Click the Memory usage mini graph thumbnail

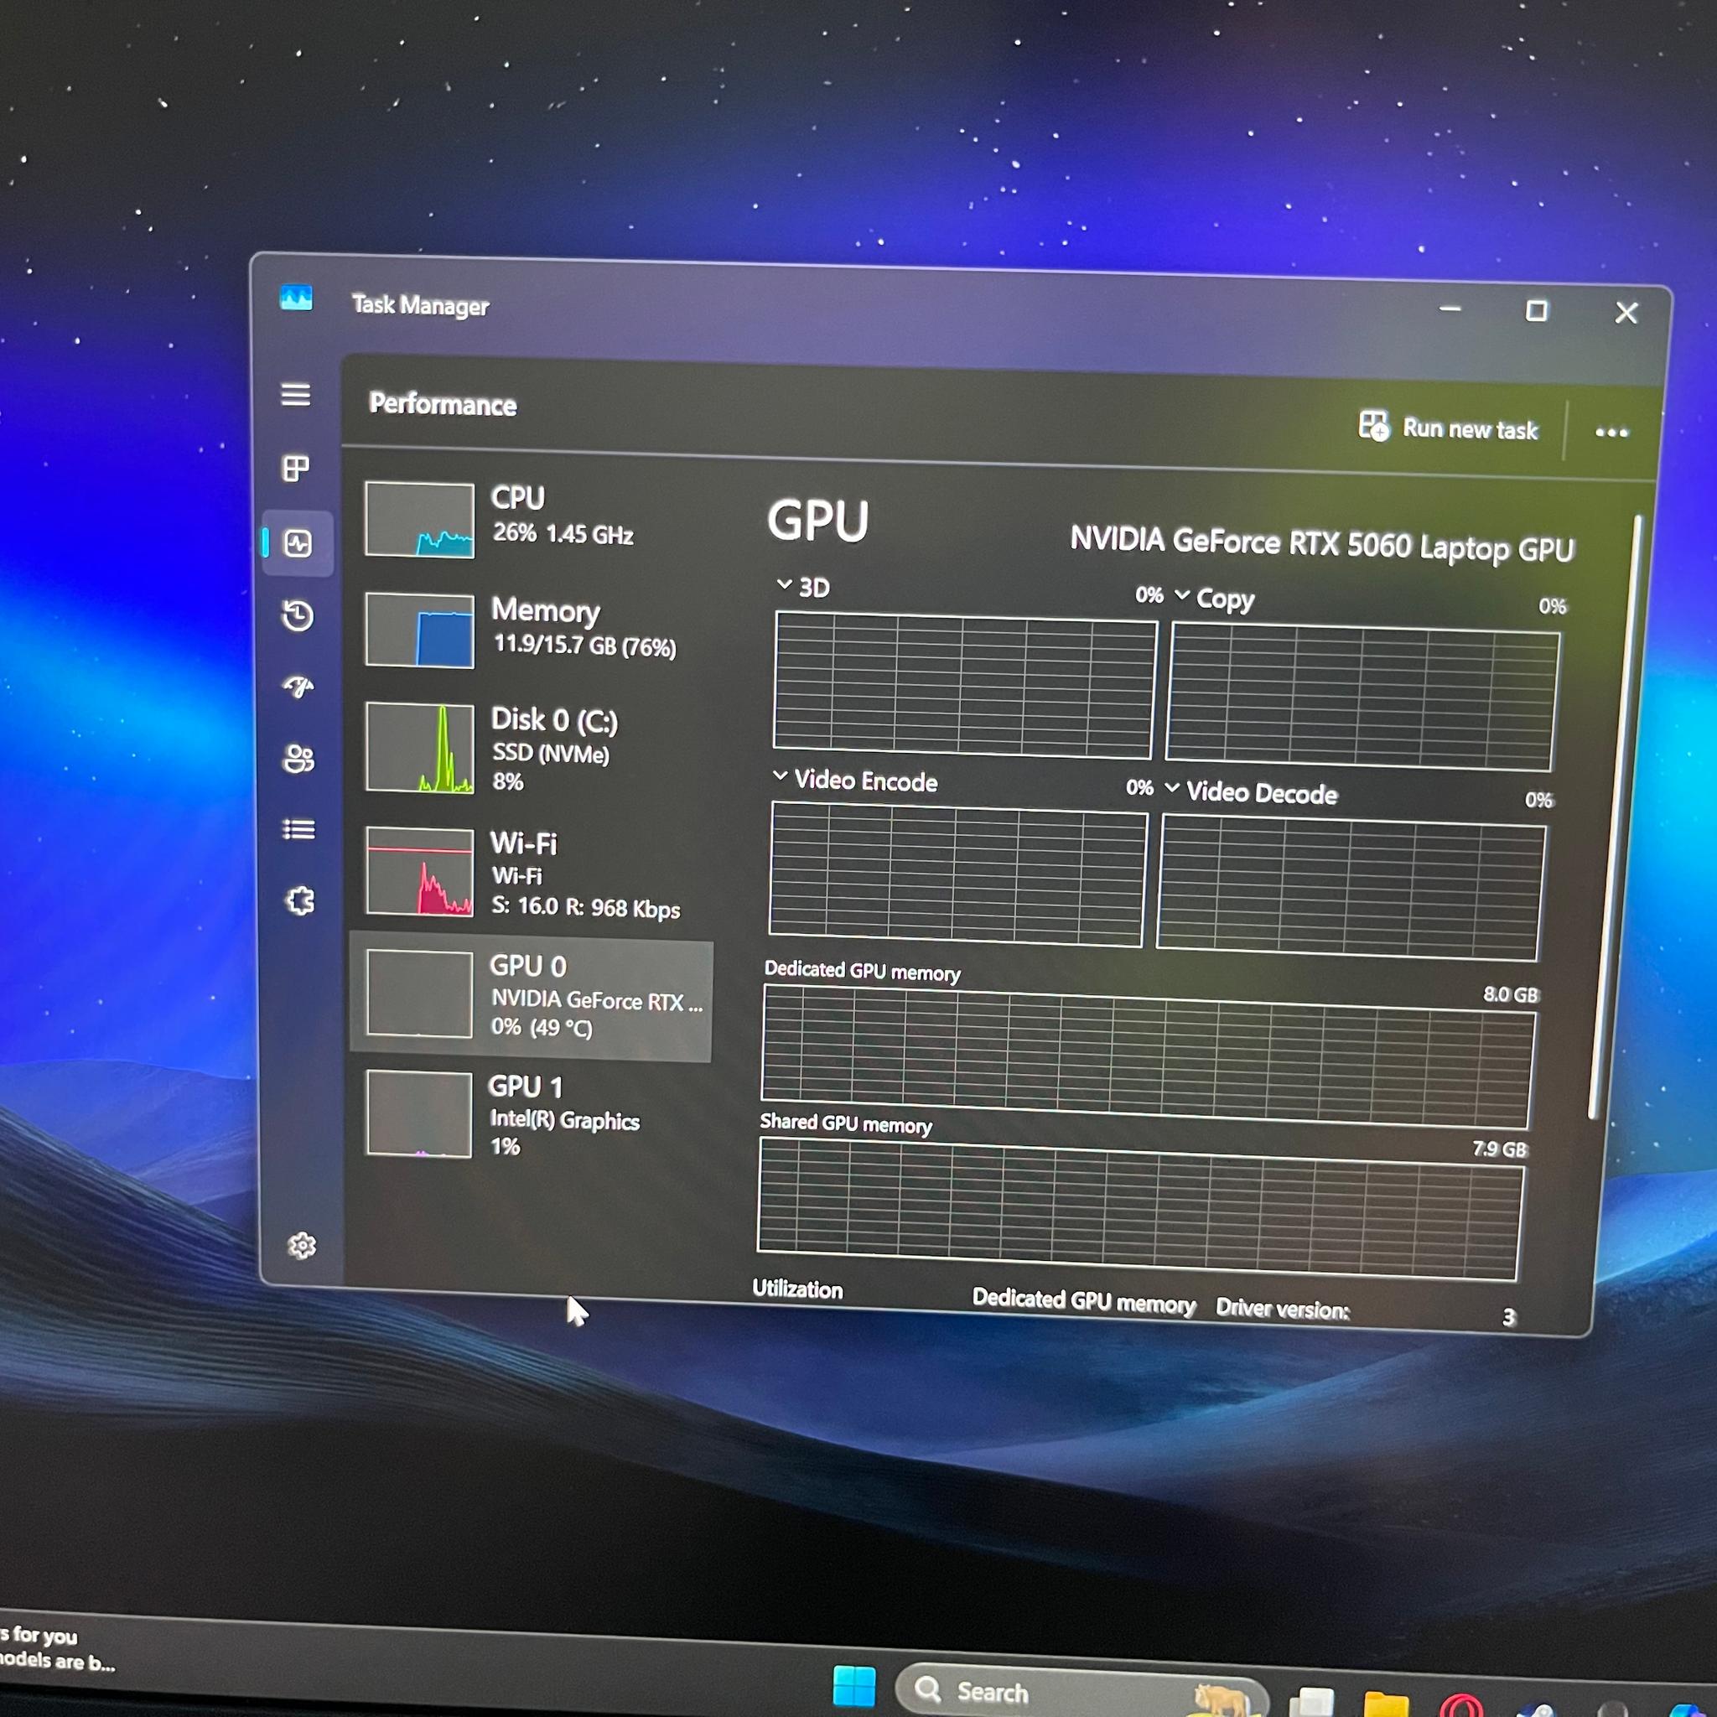coord(419,630)
